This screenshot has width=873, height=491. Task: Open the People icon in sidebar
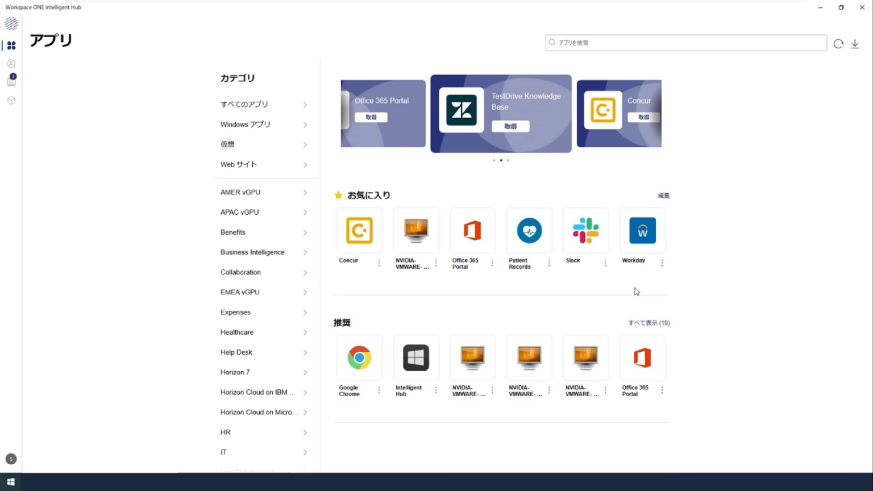click(11, 64)
